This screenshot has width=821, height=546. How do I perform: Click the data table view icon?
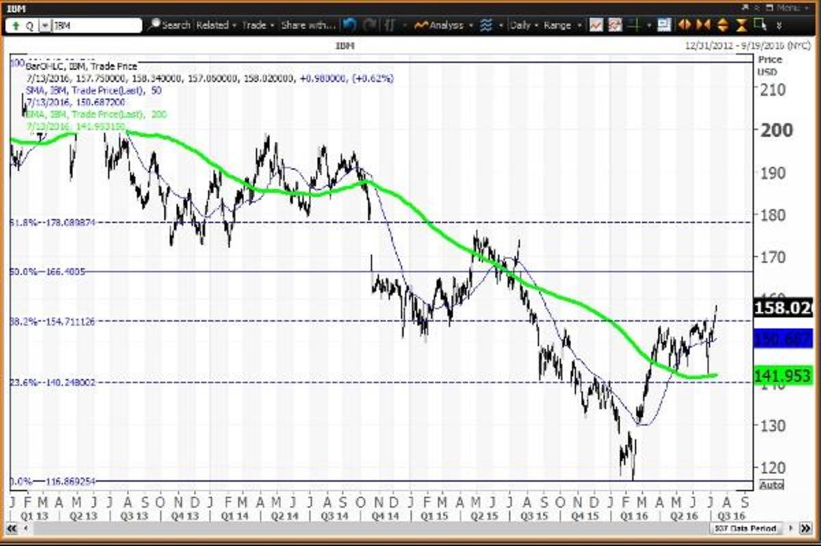pos(664,25)
